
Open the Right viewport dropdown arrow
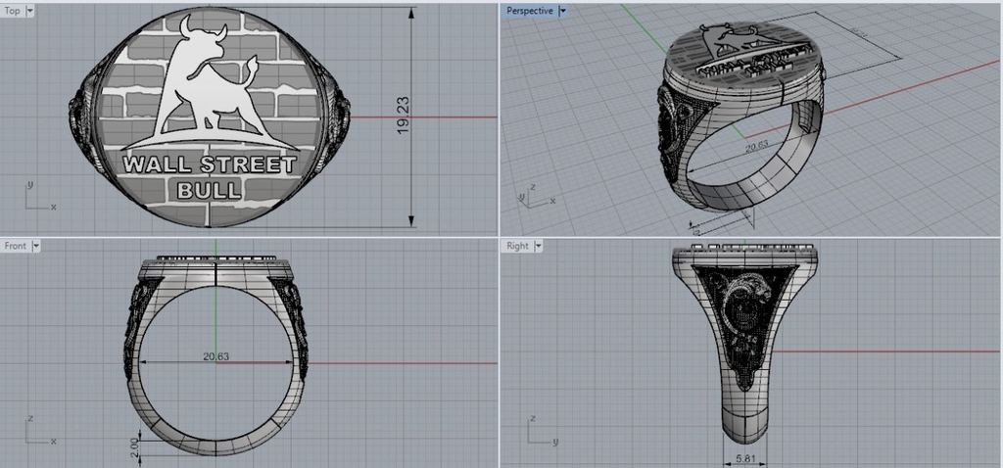point(538,246)
